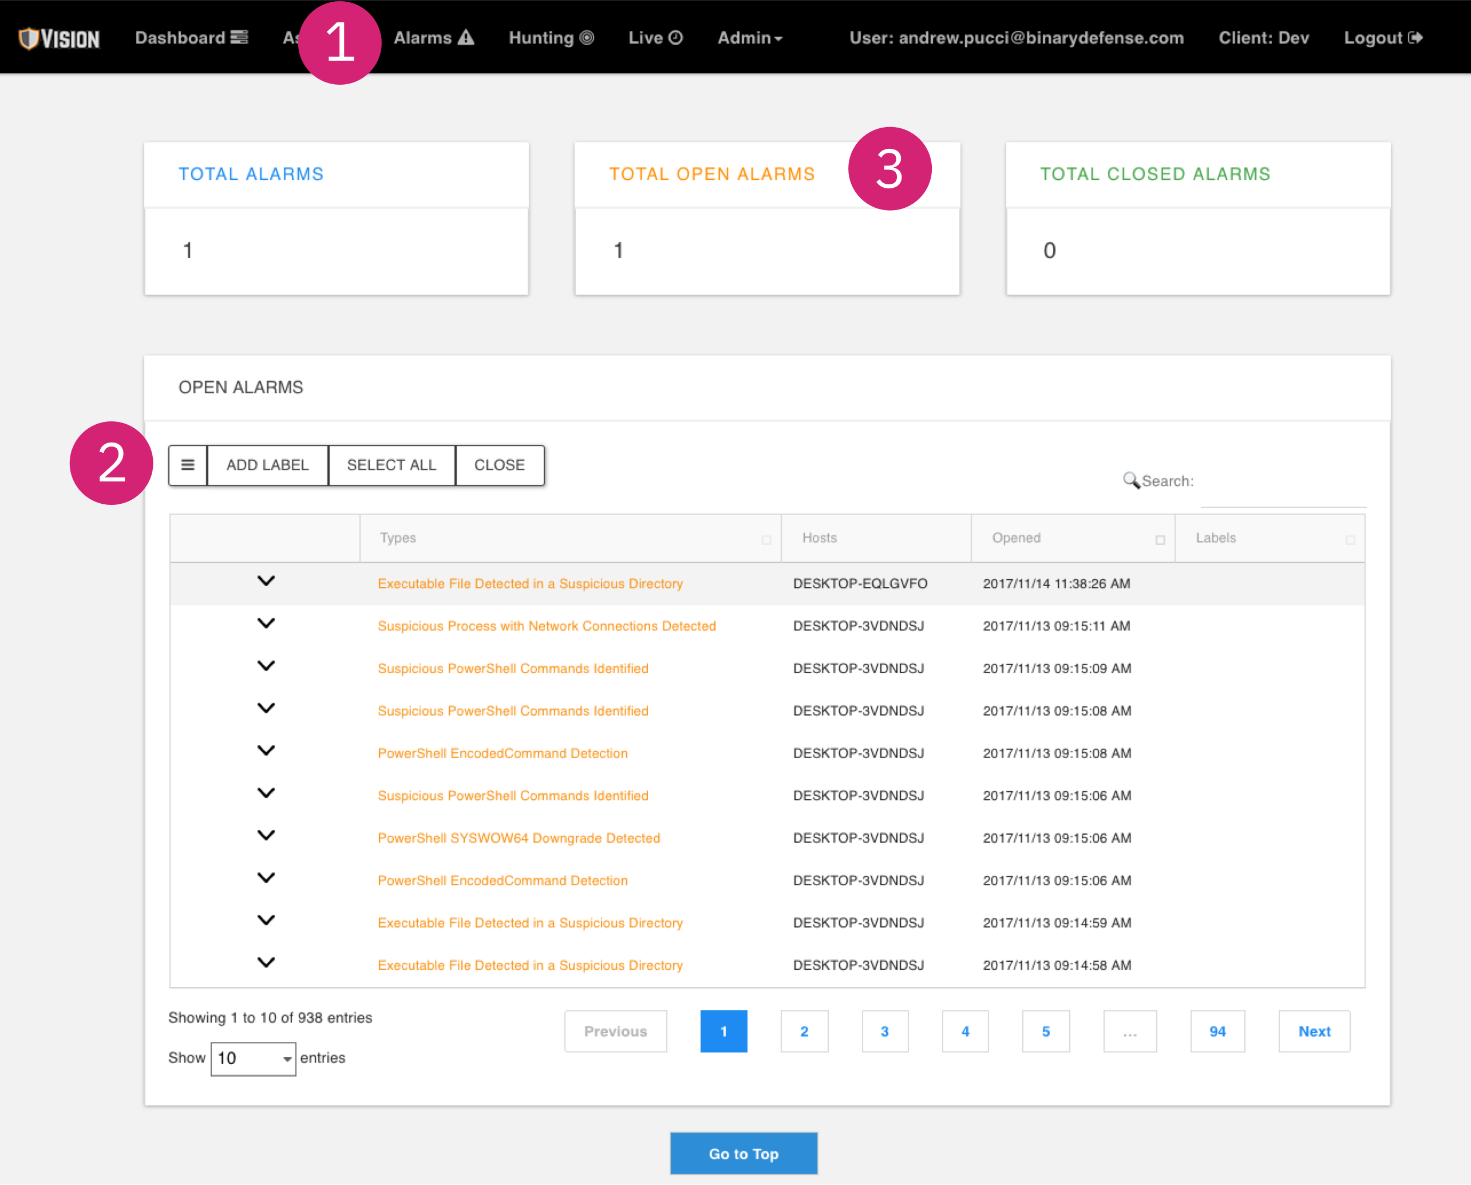1471x1185 pixels.
Task: Click the ADD LABEL button
Action: click(267, 465)
